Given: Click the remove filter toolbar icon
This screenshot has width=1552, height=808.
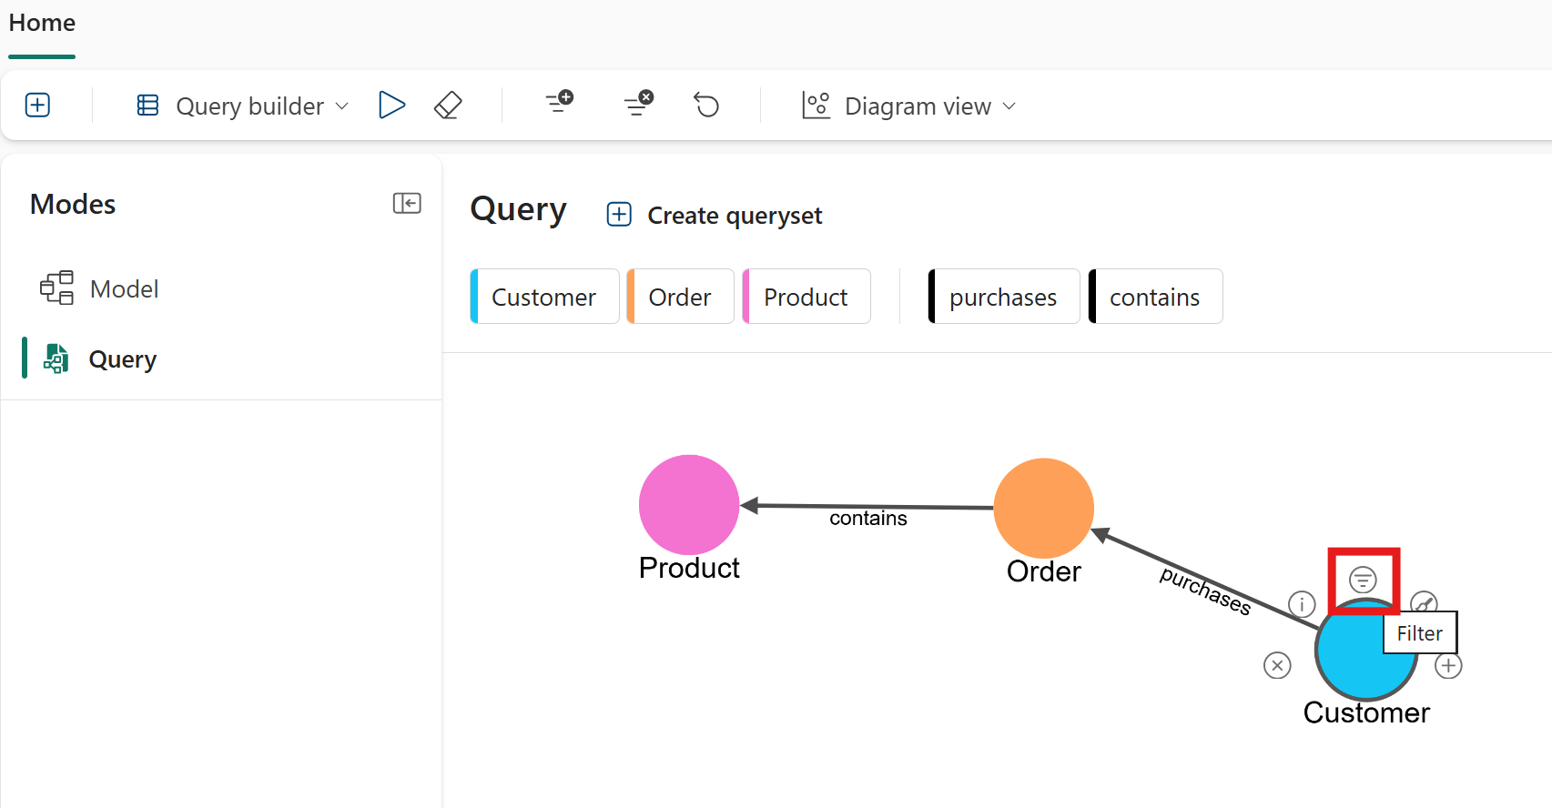Looking at the screenshot, I should [639, 104].
